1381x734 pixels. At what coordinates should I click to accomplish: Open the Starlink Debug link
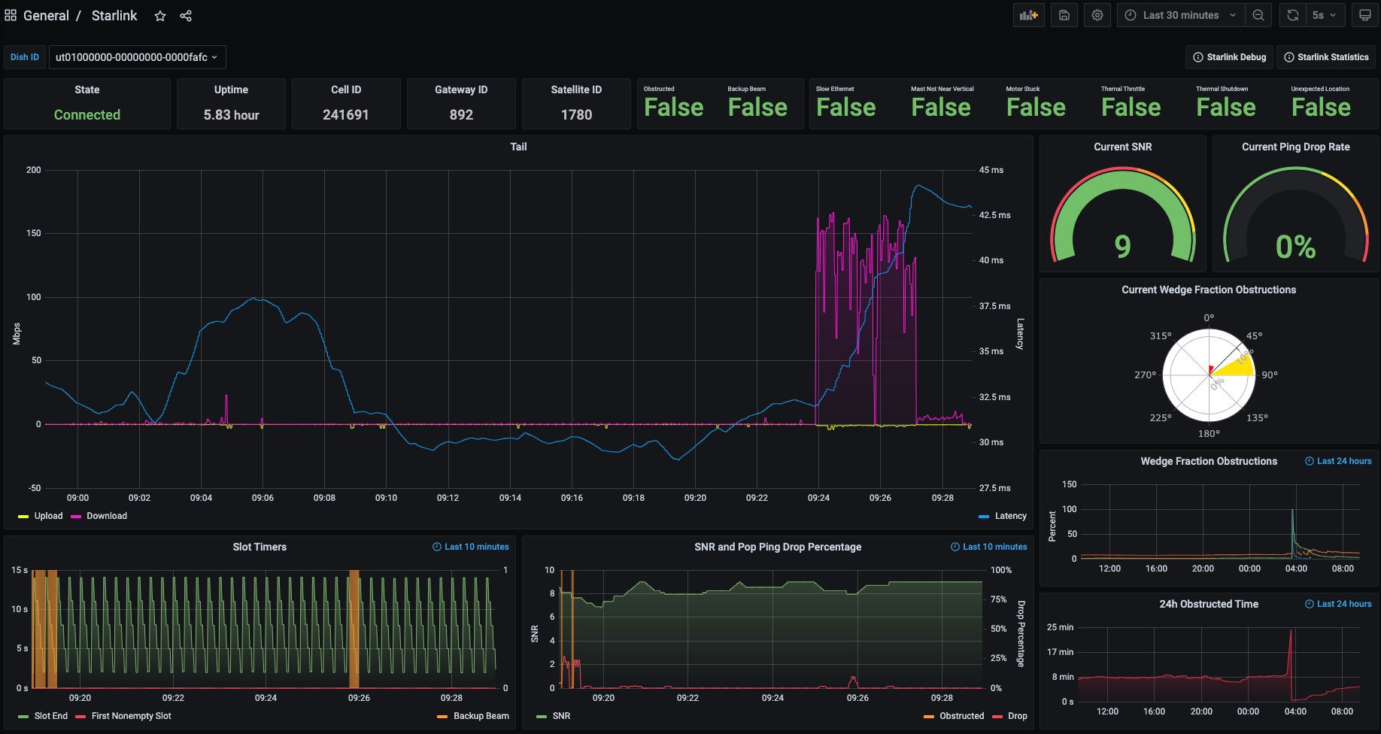pyautogui.click(x=1229, y=57)
